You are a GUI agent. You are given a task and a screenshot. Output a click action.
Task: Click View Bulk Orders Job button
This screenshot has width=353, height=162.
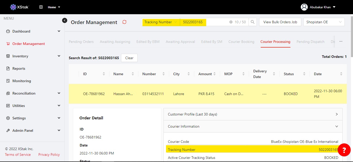pyautogui.click(x=280, y=22)
